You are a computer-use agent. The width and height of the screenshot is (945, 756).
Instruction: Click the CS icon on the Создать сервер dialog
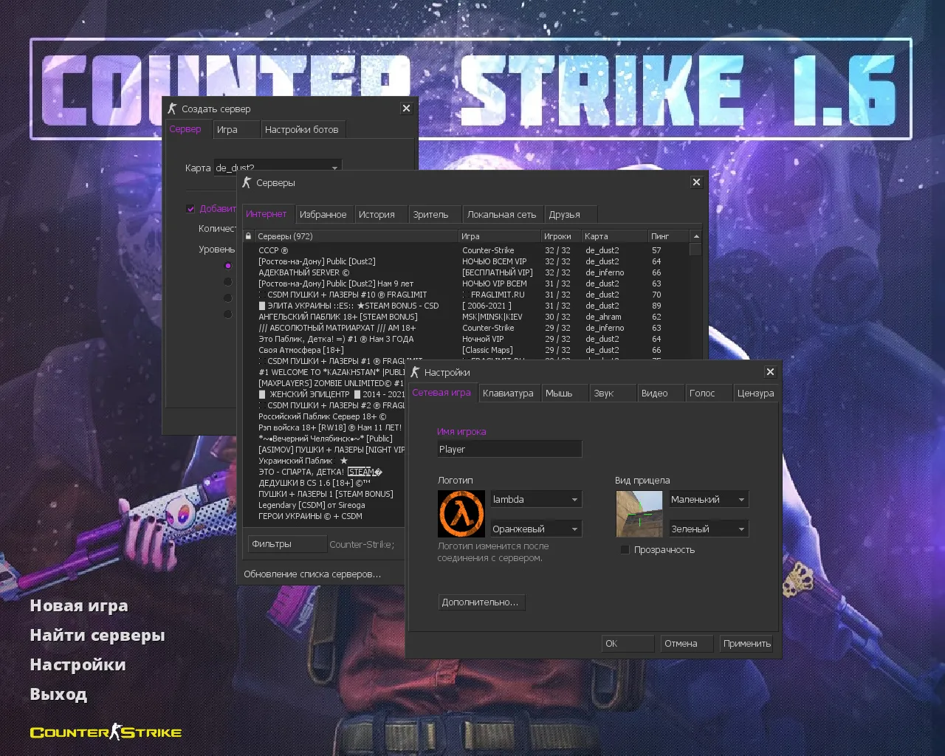point(172,108)
